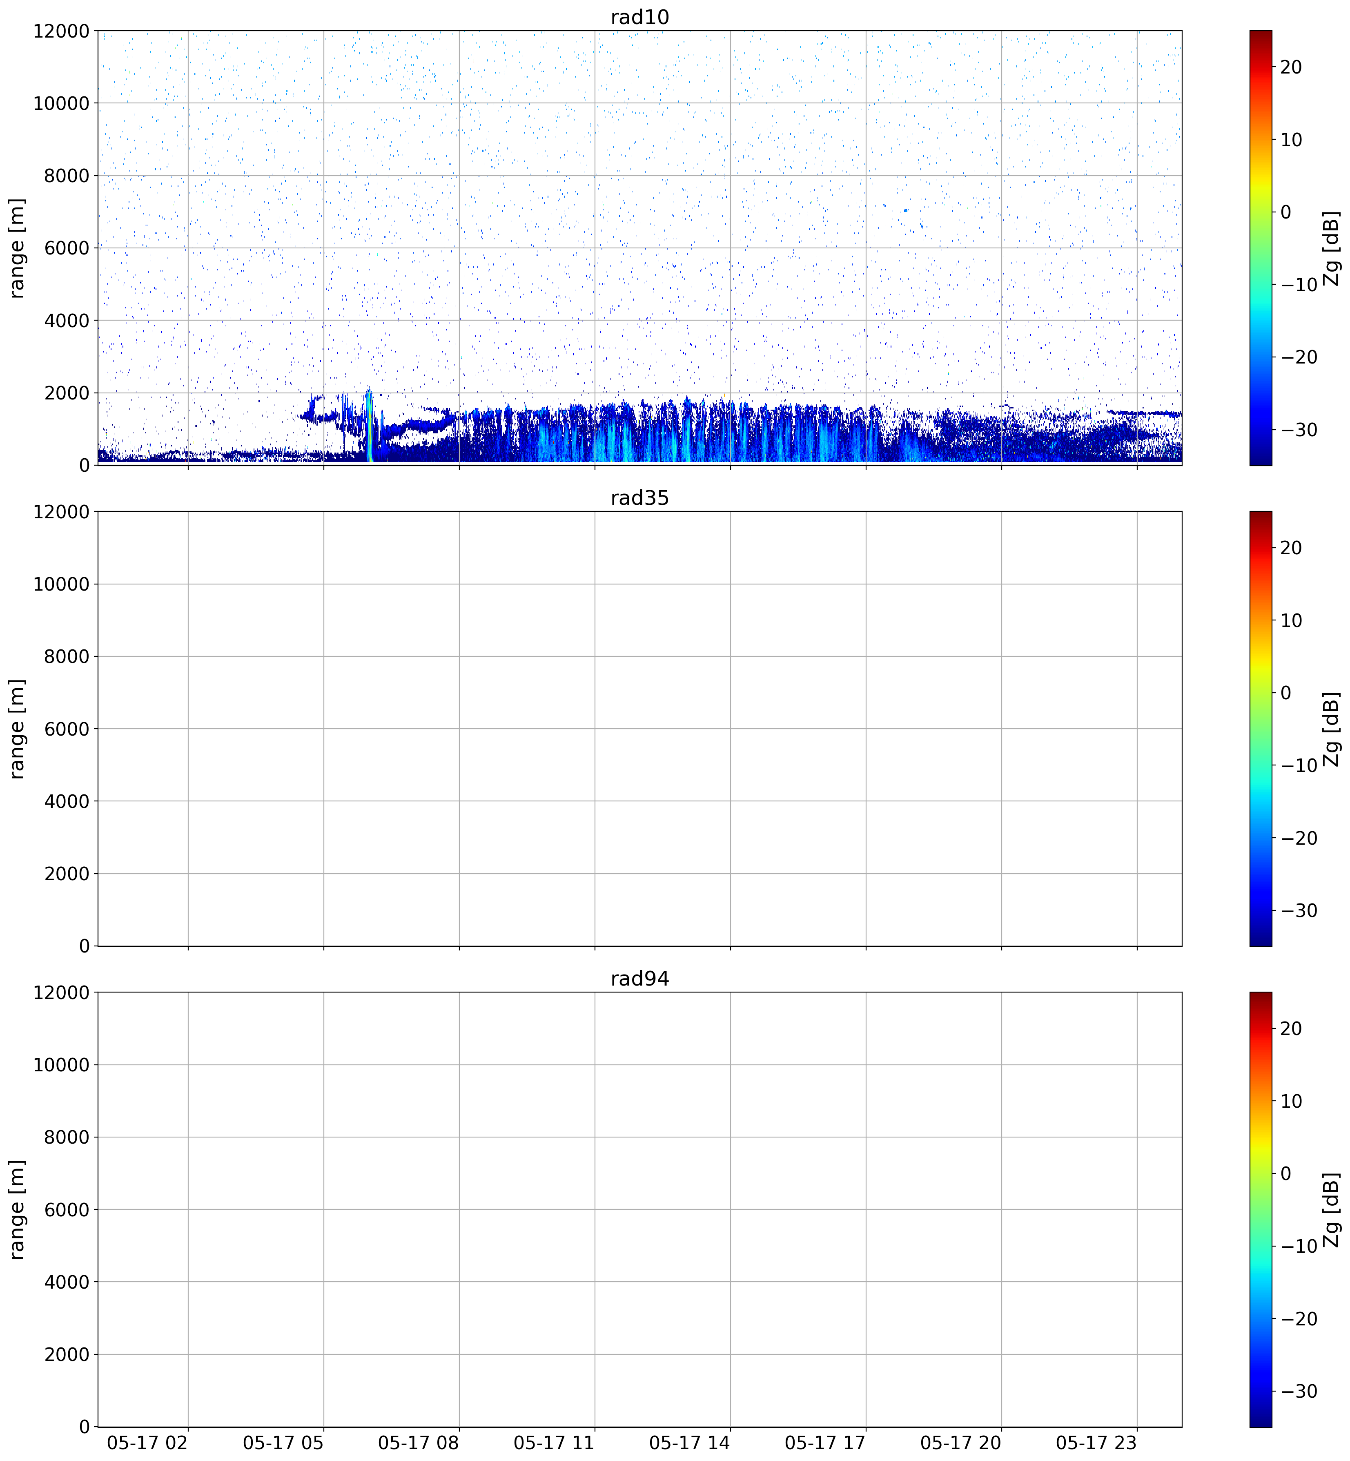Click the rad35 range [m] axis label
The image size is (1350, 1461).
[17, 728]
